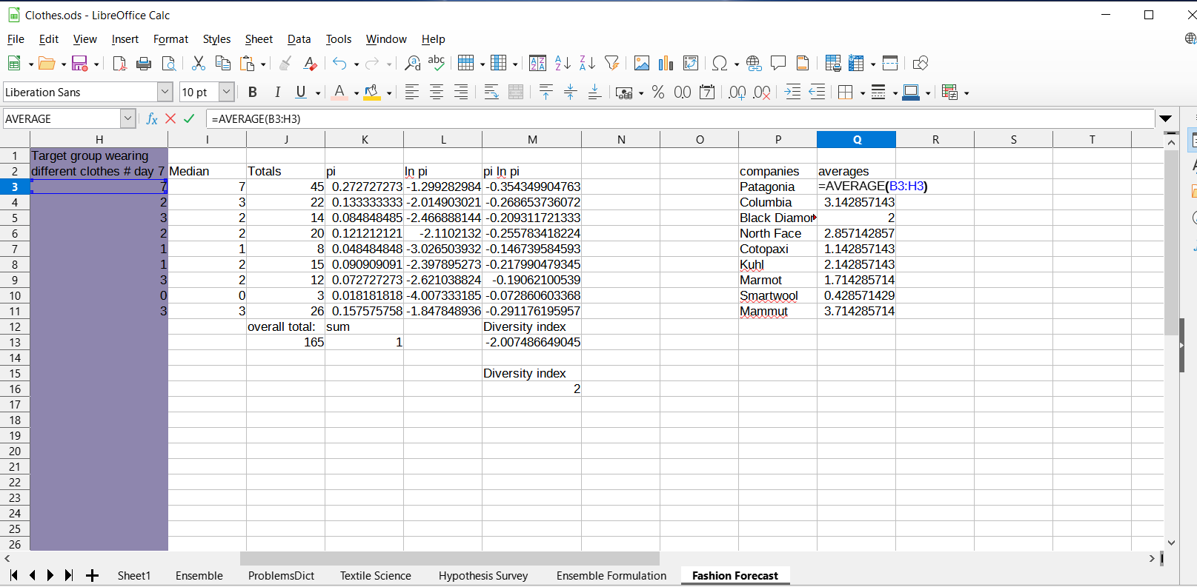
Task: Click the formula input line
Action: click(x=680, y=118)
